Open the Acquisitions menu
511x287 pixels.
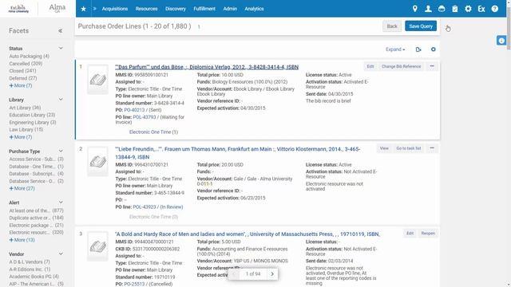click(115, 9)
